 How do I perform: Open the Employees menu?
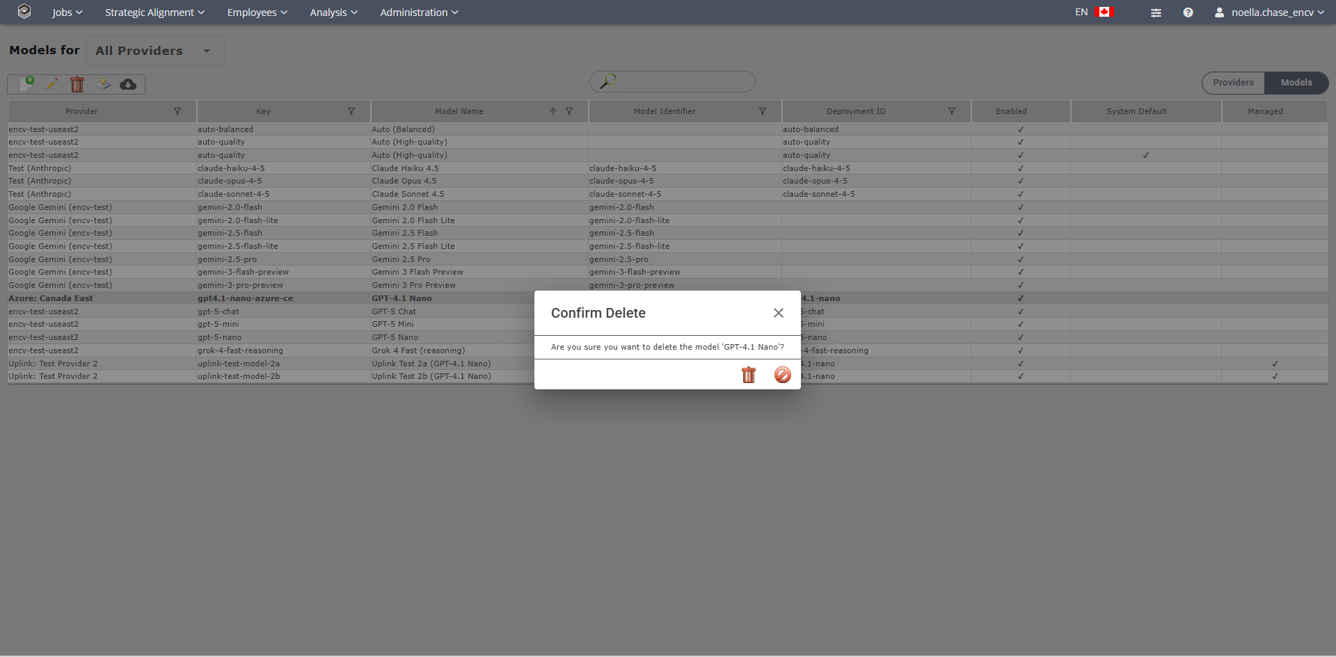tap(257, 13)
